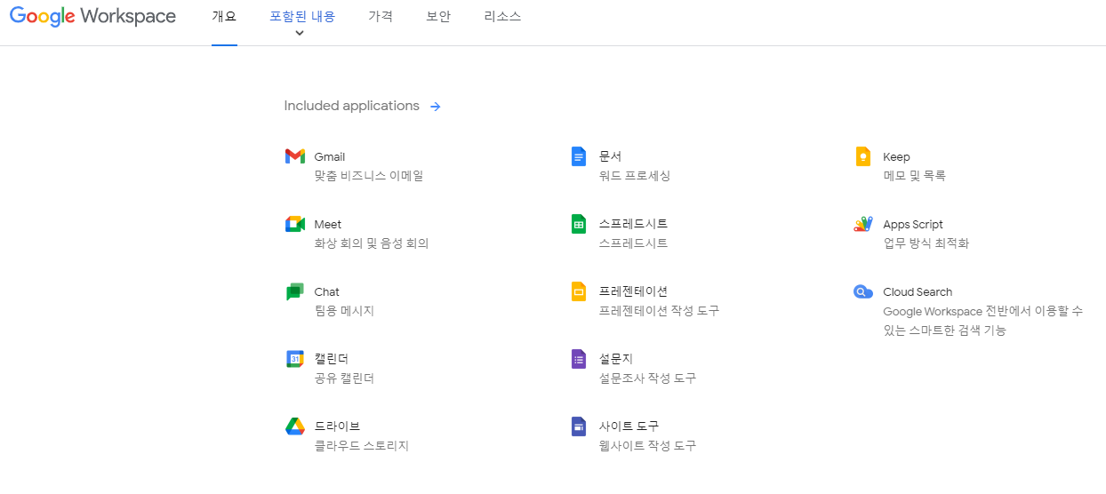
Task: Open the Gmail app link
Action: (x=330, y=156)
